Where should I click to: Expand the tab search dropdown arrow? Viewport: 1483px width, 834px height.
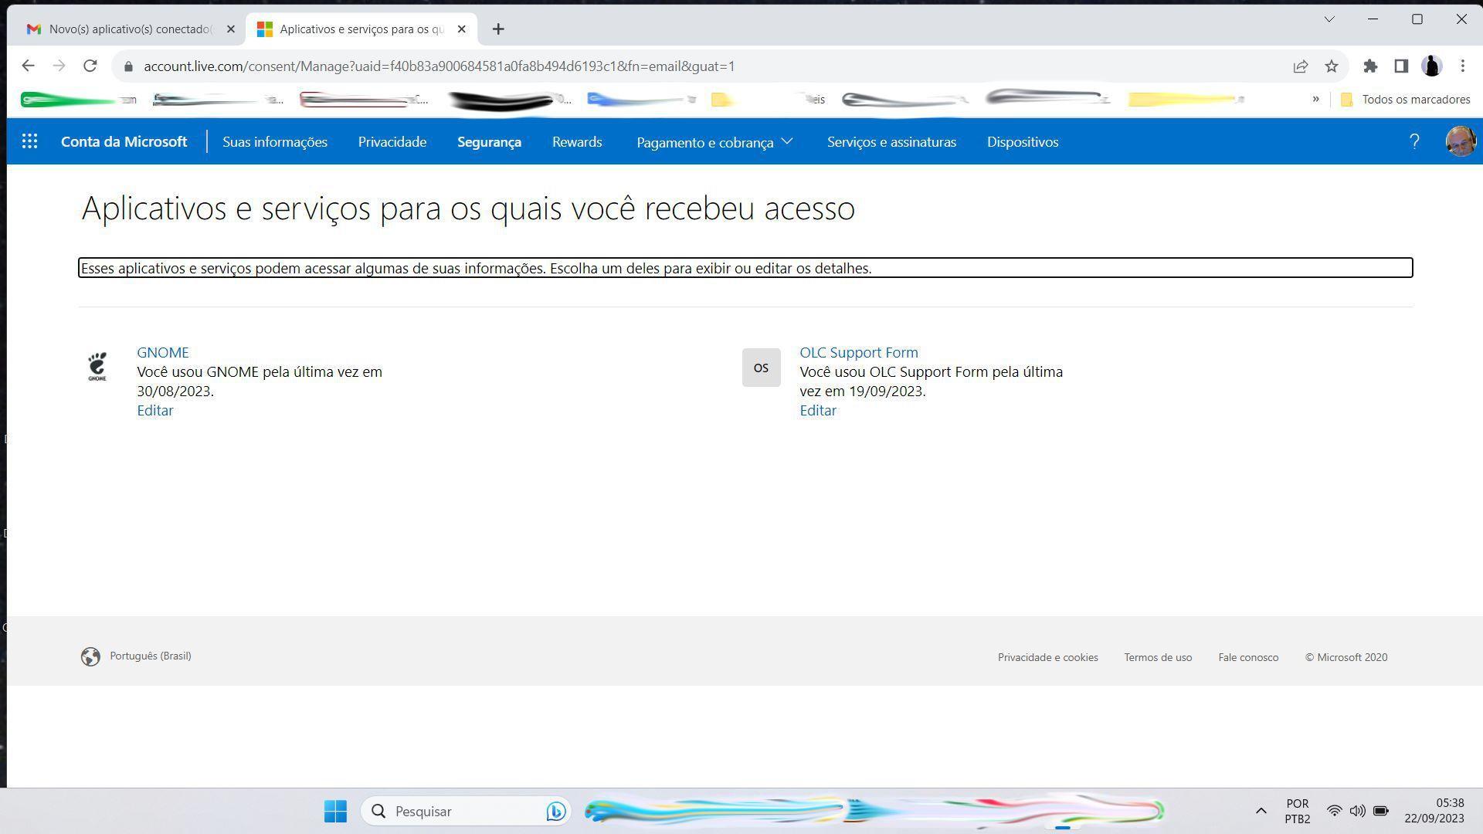pyautogui.click(x=1329, y=19)
